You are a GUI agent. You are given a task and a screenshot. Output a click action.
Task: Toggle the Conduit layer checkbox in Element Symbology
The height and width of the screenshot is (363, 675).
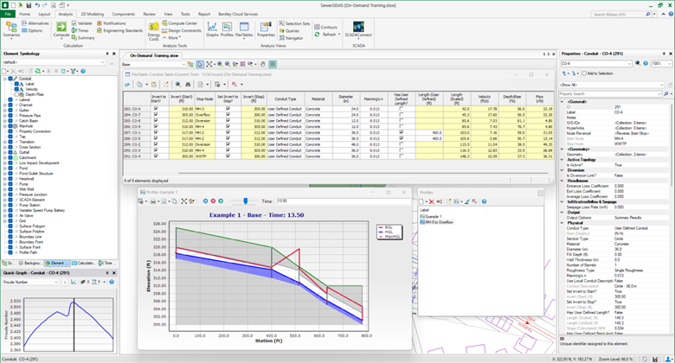pos(10,79)
